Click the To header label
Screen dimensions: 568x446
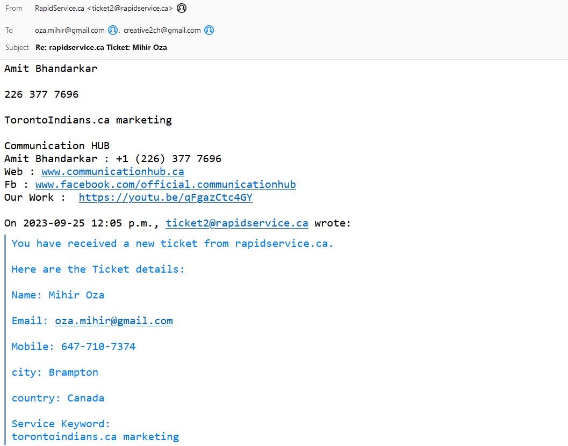click(x=9, y=30)
